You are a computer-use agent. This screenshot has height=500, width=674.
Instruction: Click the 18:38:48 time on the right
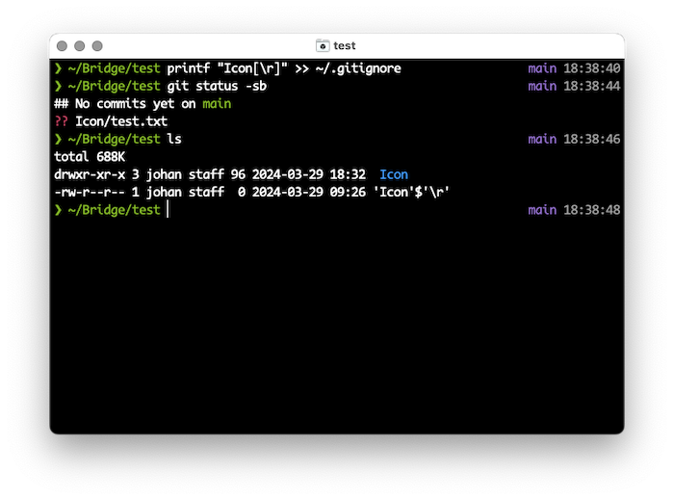pyautogui.click(x=592, y=210)
